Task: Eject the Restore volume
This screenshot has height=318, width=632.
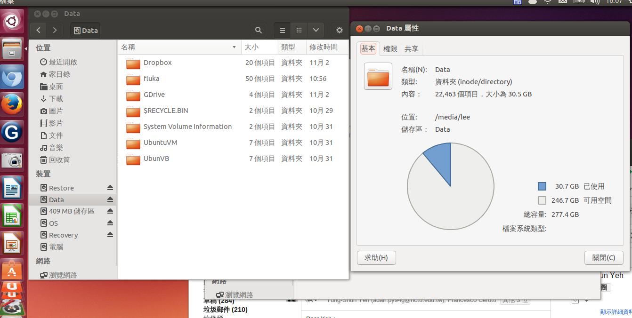Action: [110, 188]
